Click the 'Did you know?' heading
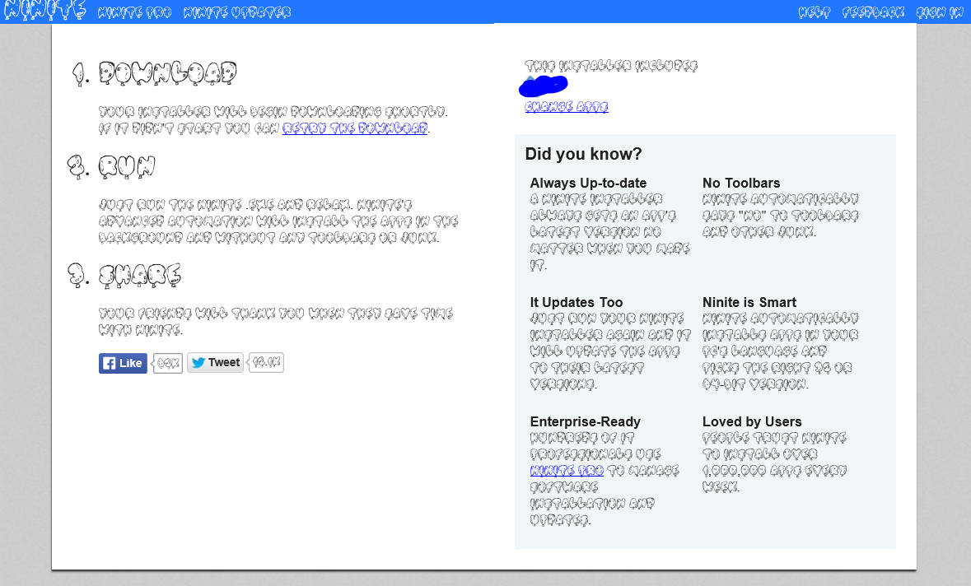The height and width of the screenshot is (586, 971). (x=583, y=153)
